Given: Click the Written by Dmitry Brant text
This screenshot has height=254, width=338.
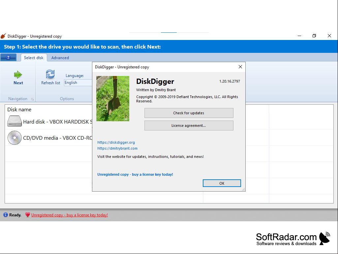Looking at the screenshot, I should coord(156,90).
